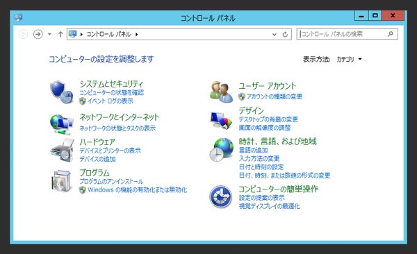Open 画面の解像度の調整 link
Image resolution: width=417 pixels, height=254 pixels.
265,128
